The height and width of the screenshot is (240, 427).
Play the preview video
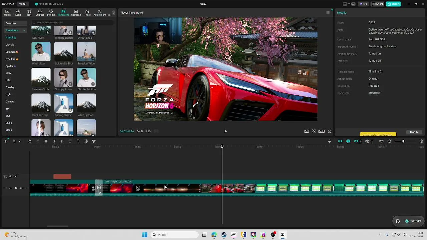[226, 131]
